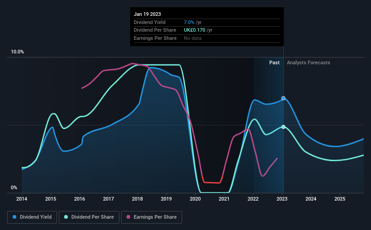Click the tooltip Earnings Per Share row label
371x230 pixels.
155,38
